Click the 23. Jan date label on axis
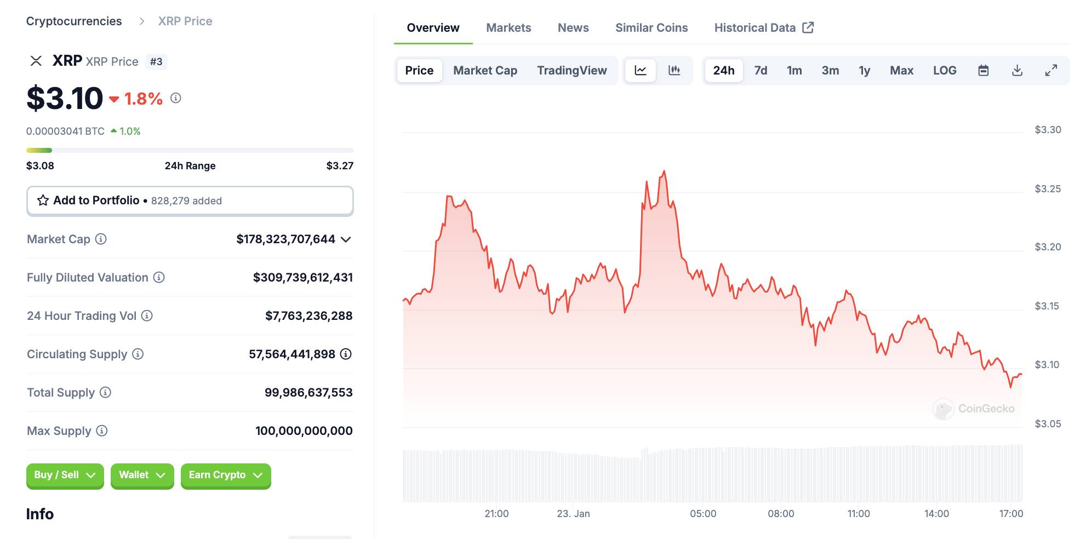This screenshot has width=1086, height=539. pyautogui.click(x=573, y=513)
